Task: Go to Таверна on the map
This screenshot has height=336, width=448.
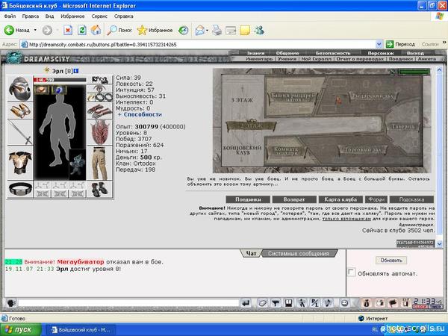Action: (402, 127)
